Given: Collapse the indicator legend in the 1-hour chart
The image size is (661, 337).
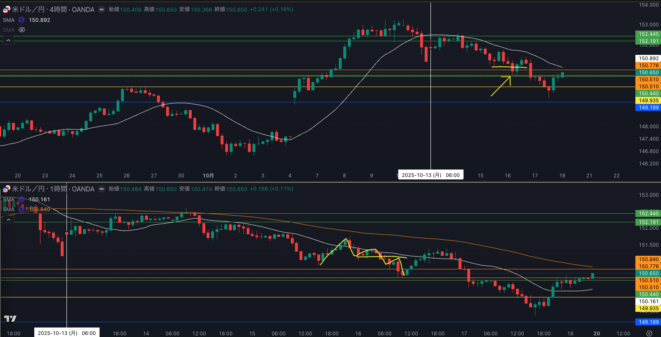Looking at the screenshot, I should pyautogui.click(x=8, y=219).
